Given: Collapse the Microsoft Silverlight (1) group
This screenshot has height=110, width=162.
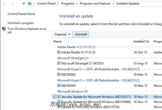Looking at the screenshot, I should (73, 58).
